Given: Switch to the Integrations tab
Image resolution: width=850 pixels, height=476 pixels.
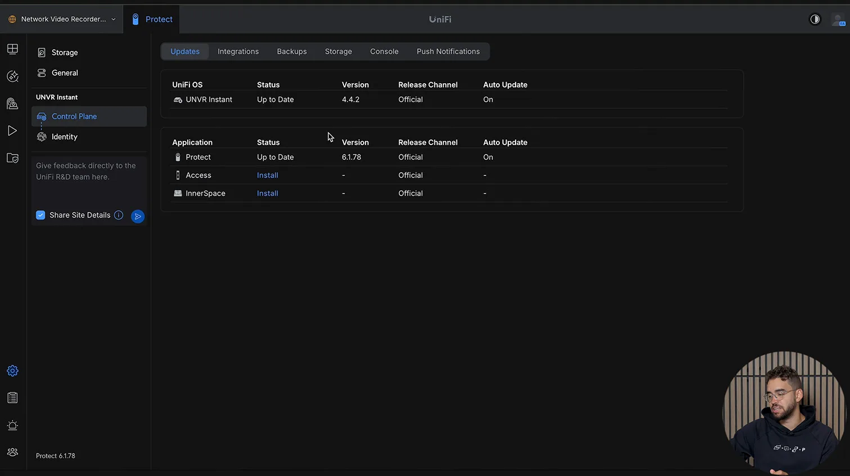Looking at the screenshot, I should click(x=238, y=51).
